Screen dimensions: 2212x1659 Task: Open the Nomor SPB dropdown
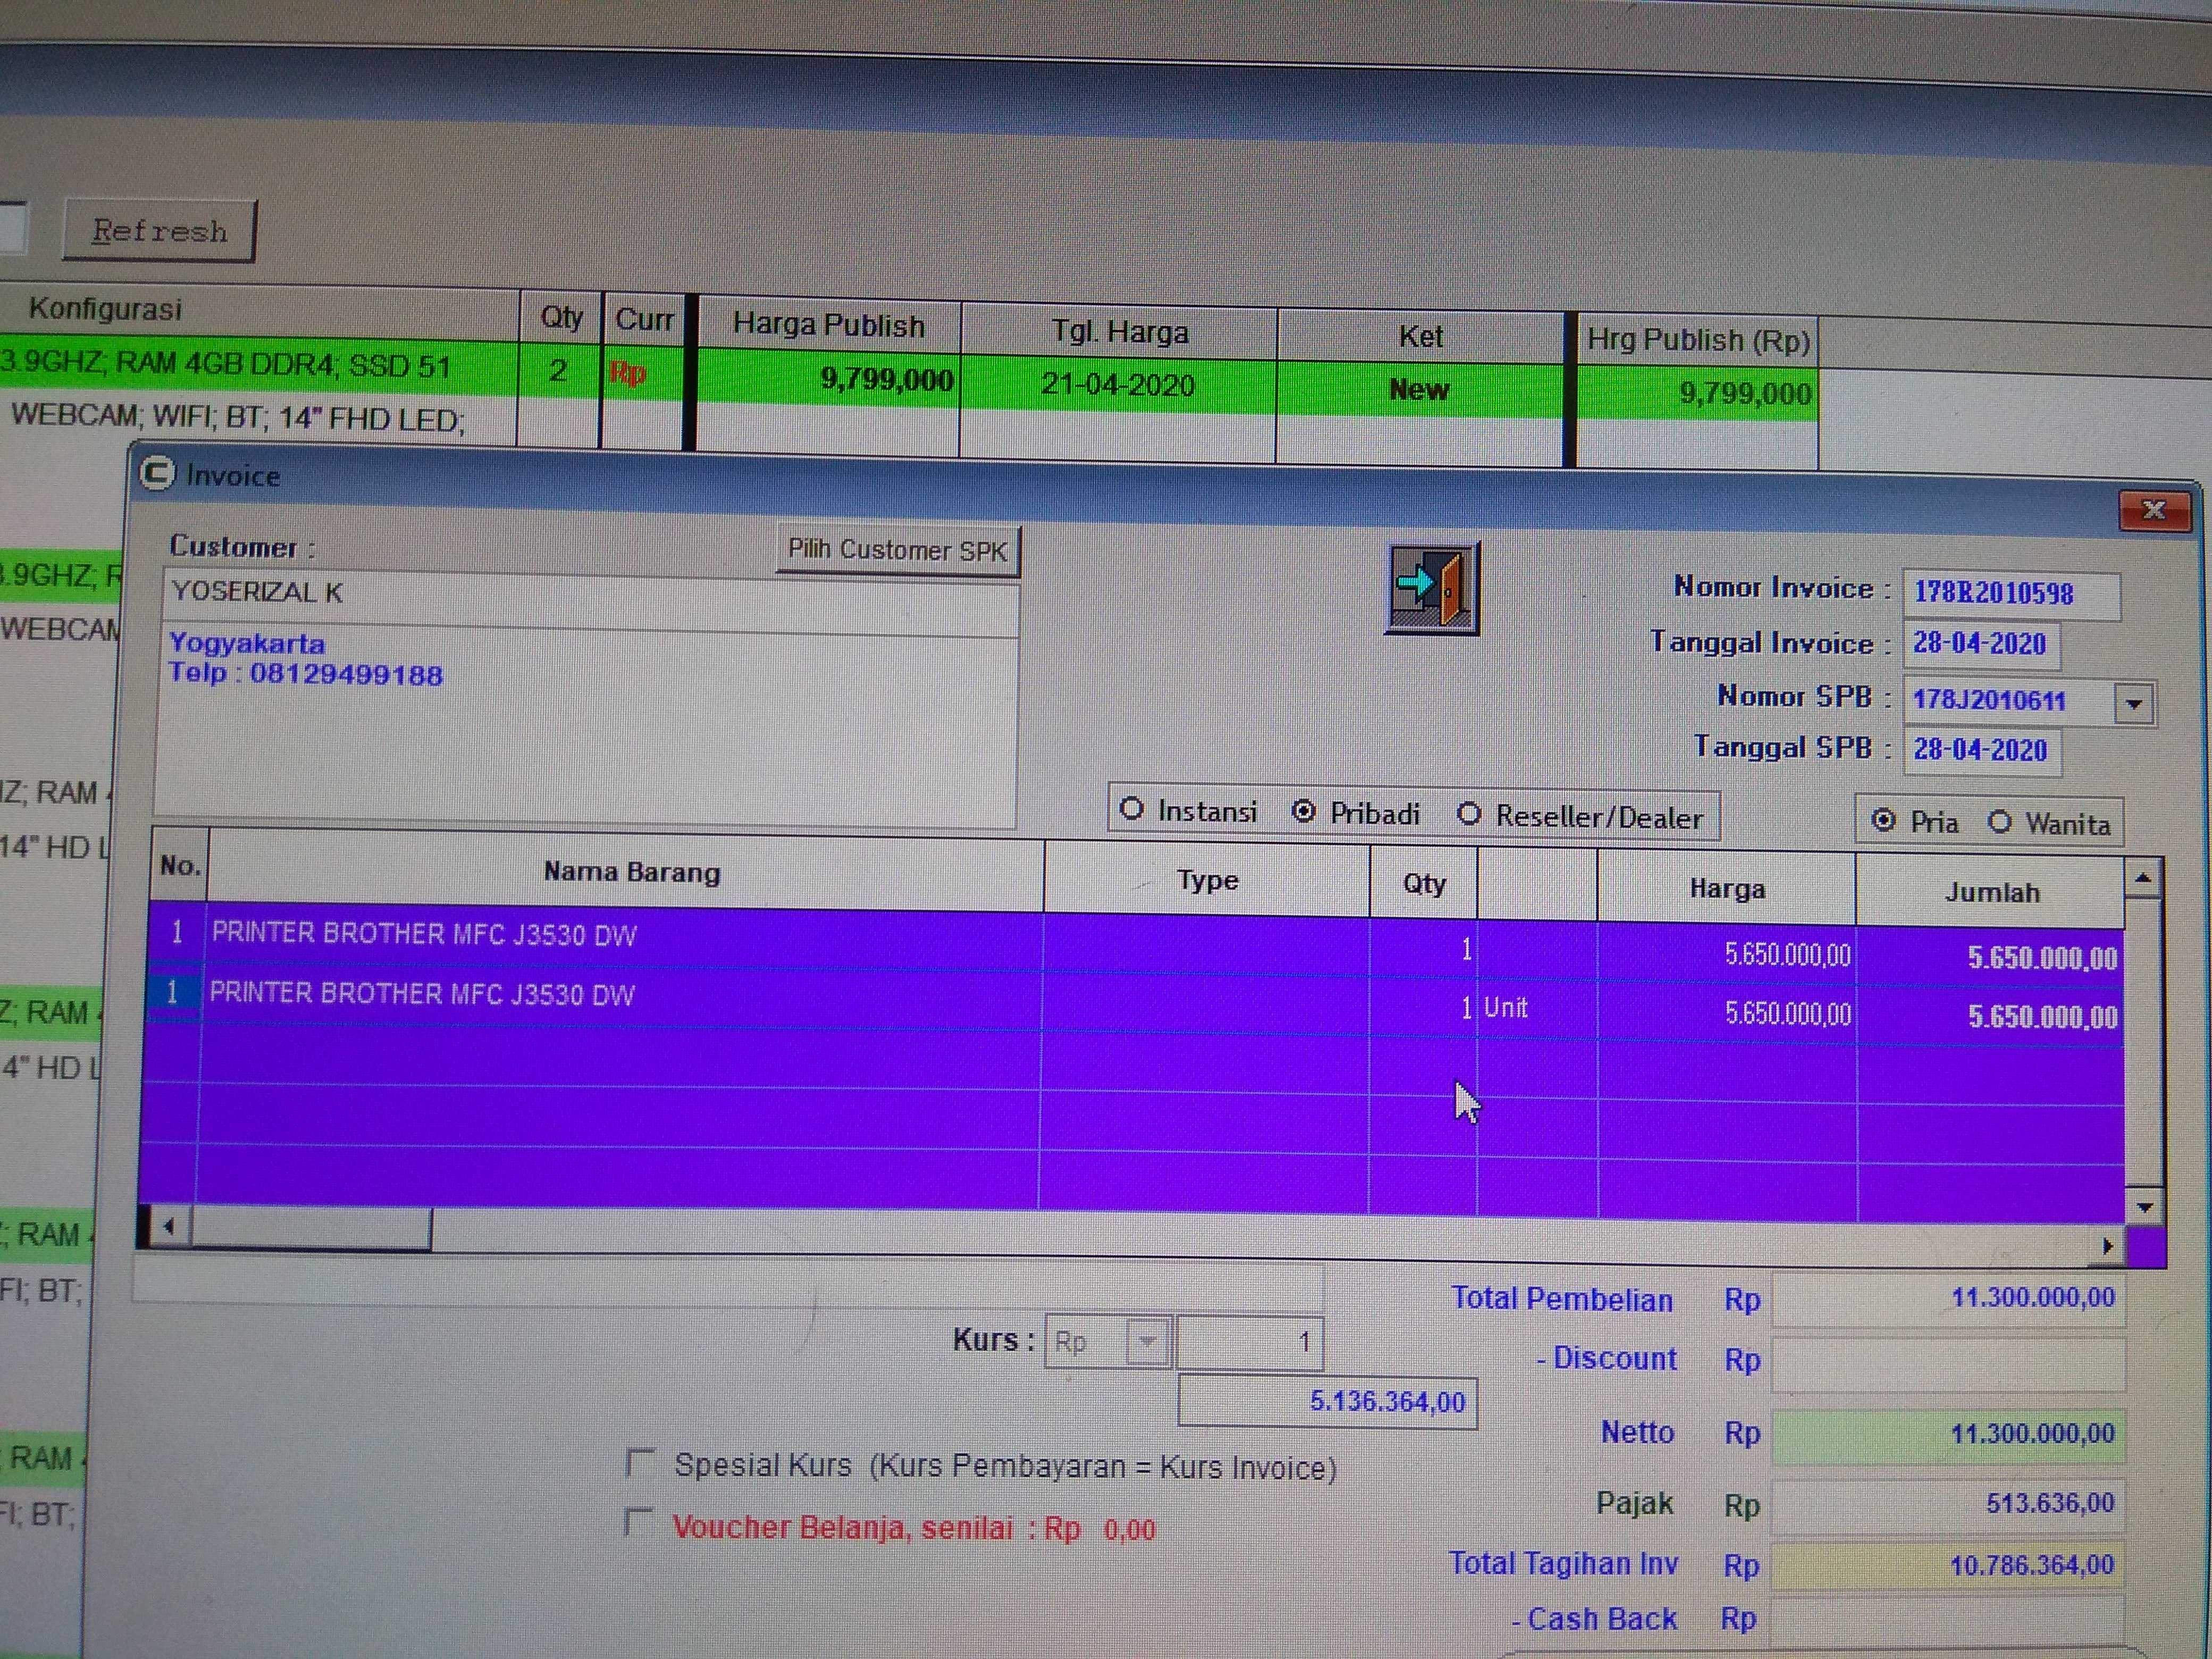click(2133, 703)
